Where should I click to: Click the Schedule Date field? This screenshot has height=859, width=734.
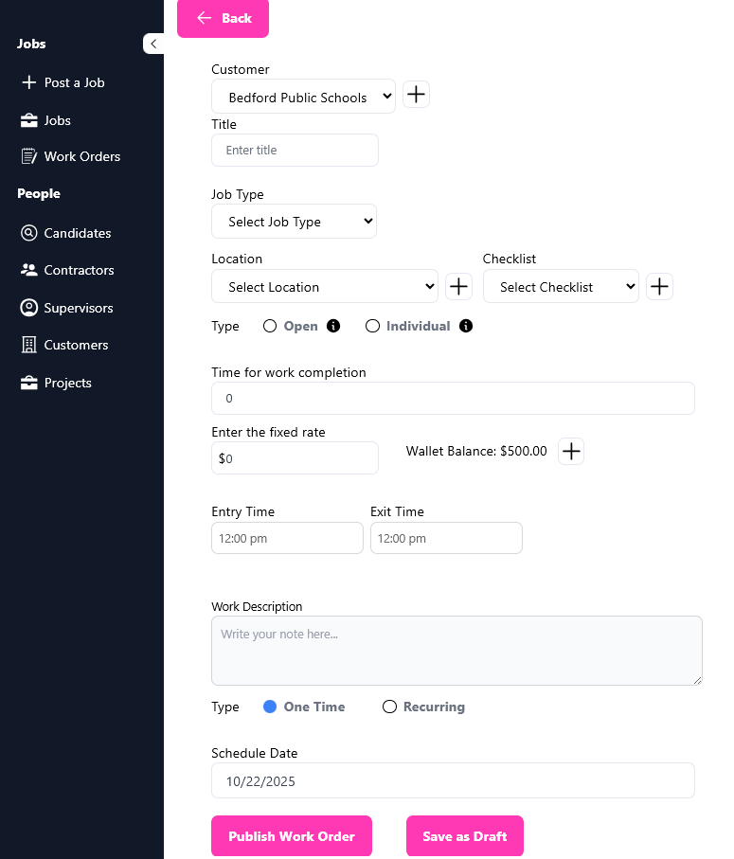point(453,780)
